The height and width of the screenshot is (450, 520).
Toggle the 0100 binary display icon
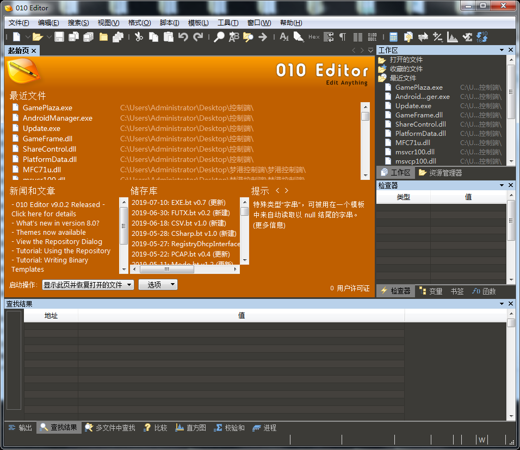click(x=372, y=37)
